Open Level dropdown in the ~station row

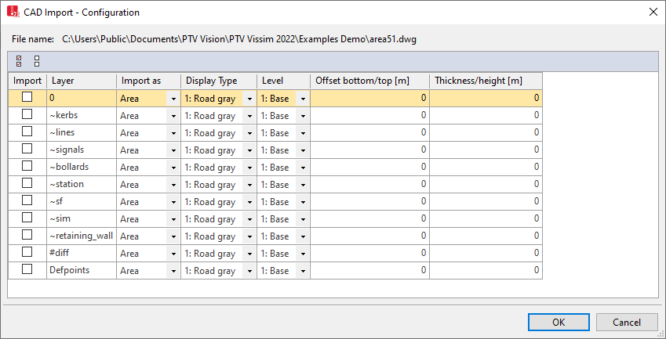pyautogui.click(x=302, y=185)
